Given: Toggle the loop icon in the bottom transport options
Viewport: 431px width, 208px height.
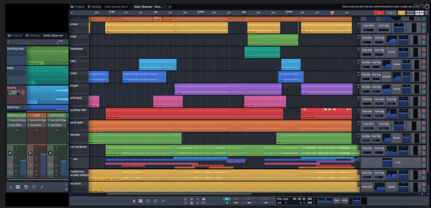Looking at the screenshot, I should [185, 198].
